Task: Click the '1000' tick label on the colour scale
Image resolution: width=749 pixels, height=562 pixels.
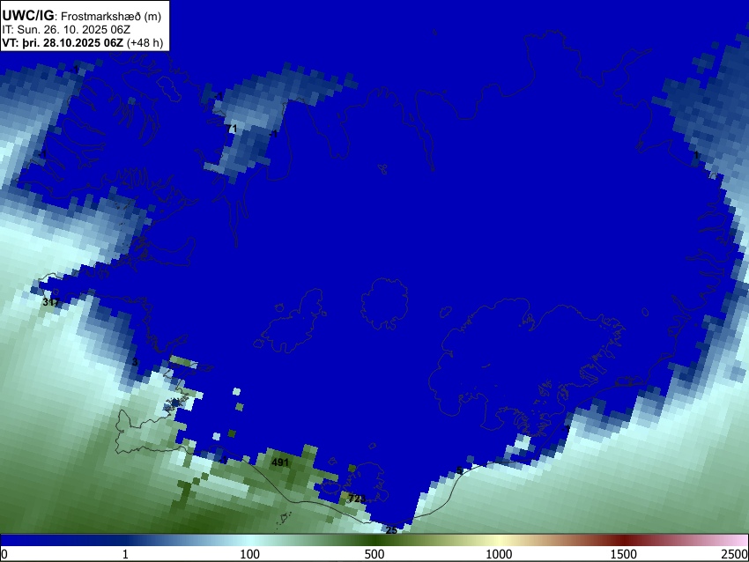Action: [499, 554]
